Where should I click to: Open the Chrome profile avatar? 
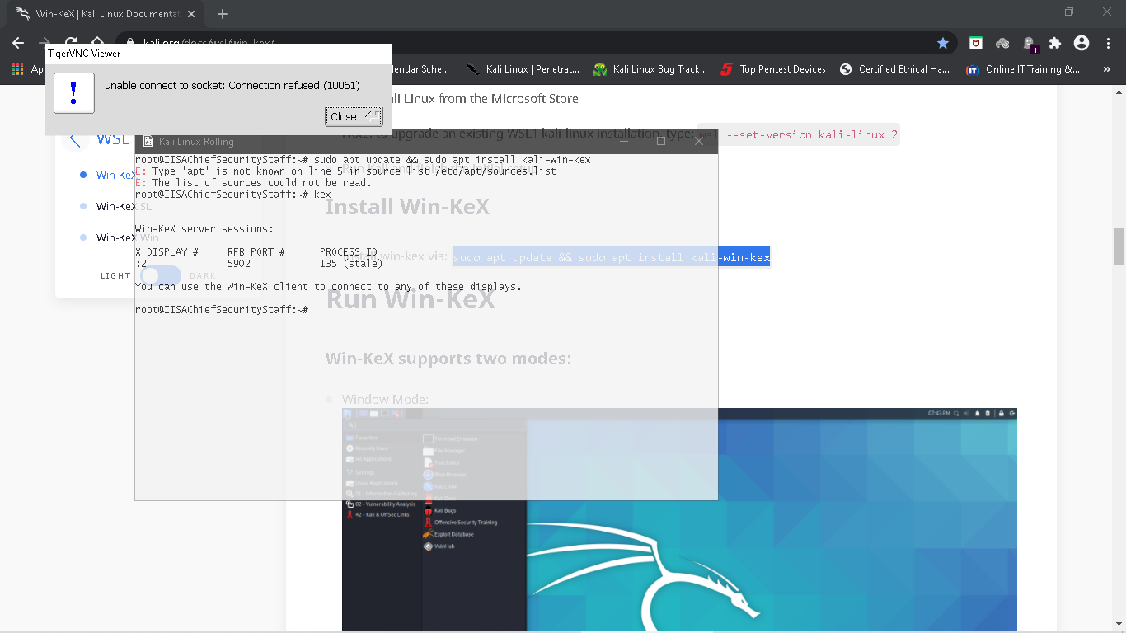point(1081,43)
